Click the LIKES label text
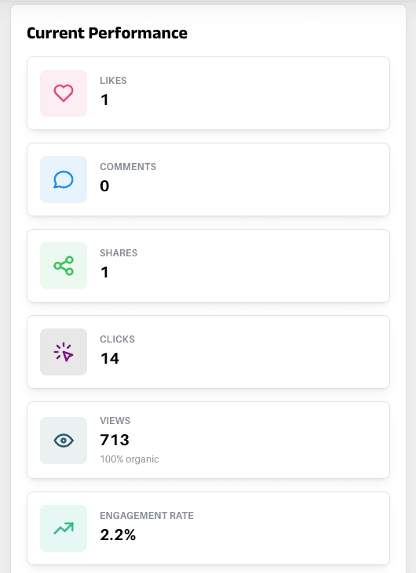The image size is (416, 573). point(114,81)
